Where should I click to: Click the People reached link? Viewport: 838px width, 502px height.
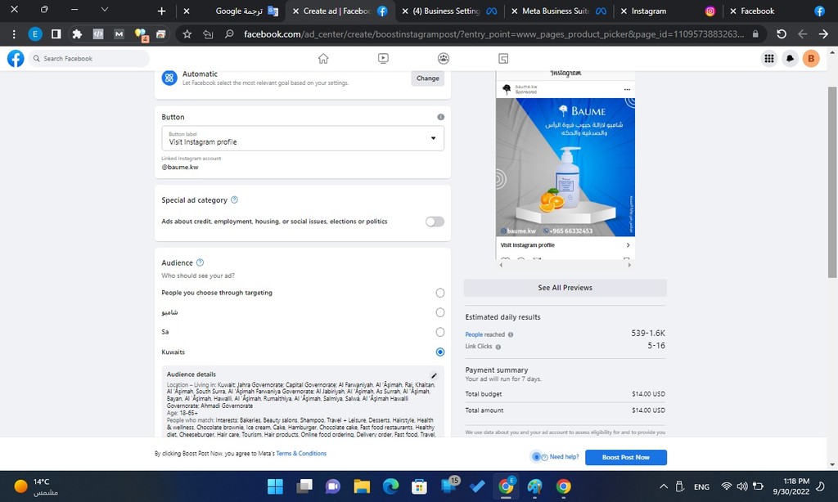tap(474, 334)
